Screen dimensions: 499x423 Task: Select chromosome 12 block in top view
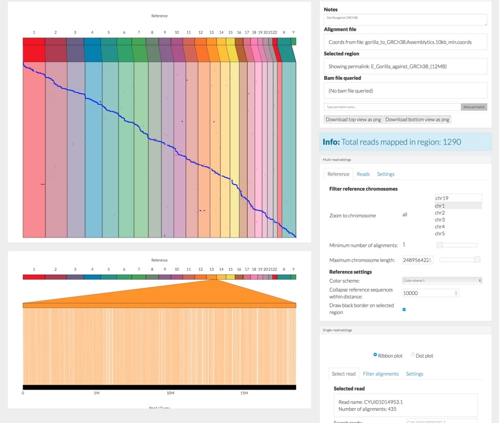[x=200, y=41]
